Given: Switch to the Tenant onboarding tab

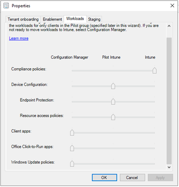Looking at the screenshot, I should (x=23, y=19).
